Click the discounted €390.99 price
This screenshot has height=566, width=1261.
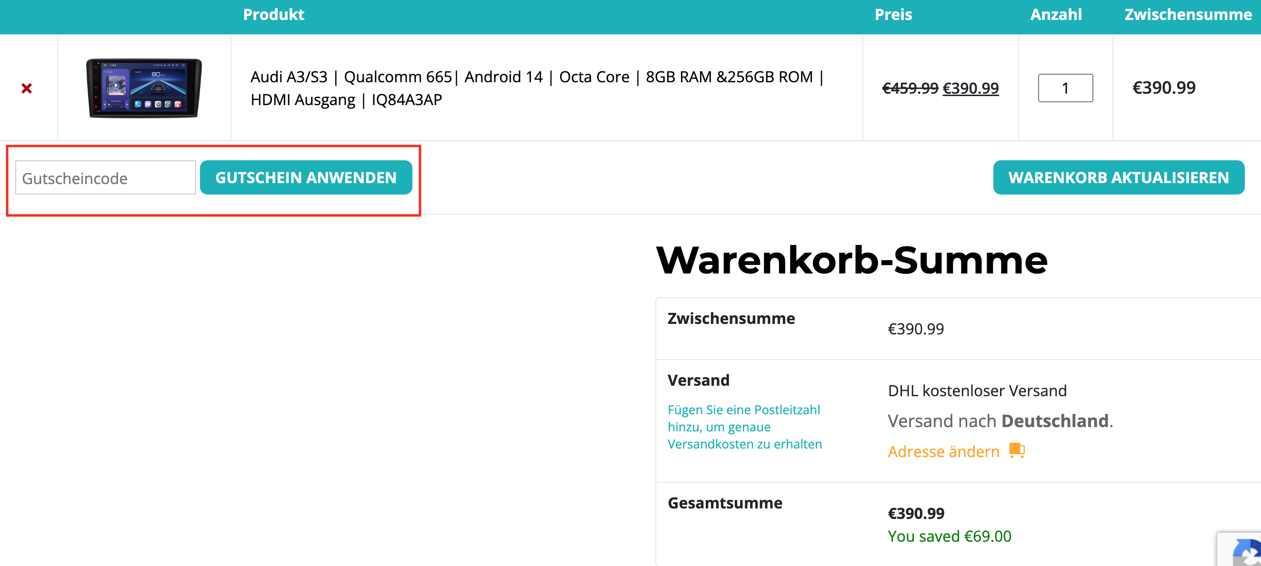click(x=970, y=88)
